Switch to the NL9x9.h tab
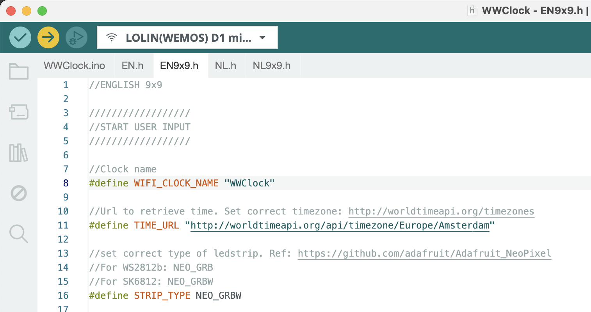 tap(272, 66)
